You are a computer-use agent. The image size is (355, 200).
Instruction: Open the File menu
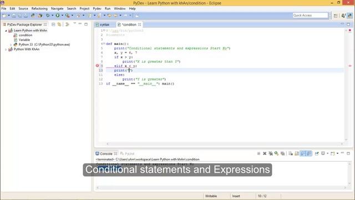(4, 9)
